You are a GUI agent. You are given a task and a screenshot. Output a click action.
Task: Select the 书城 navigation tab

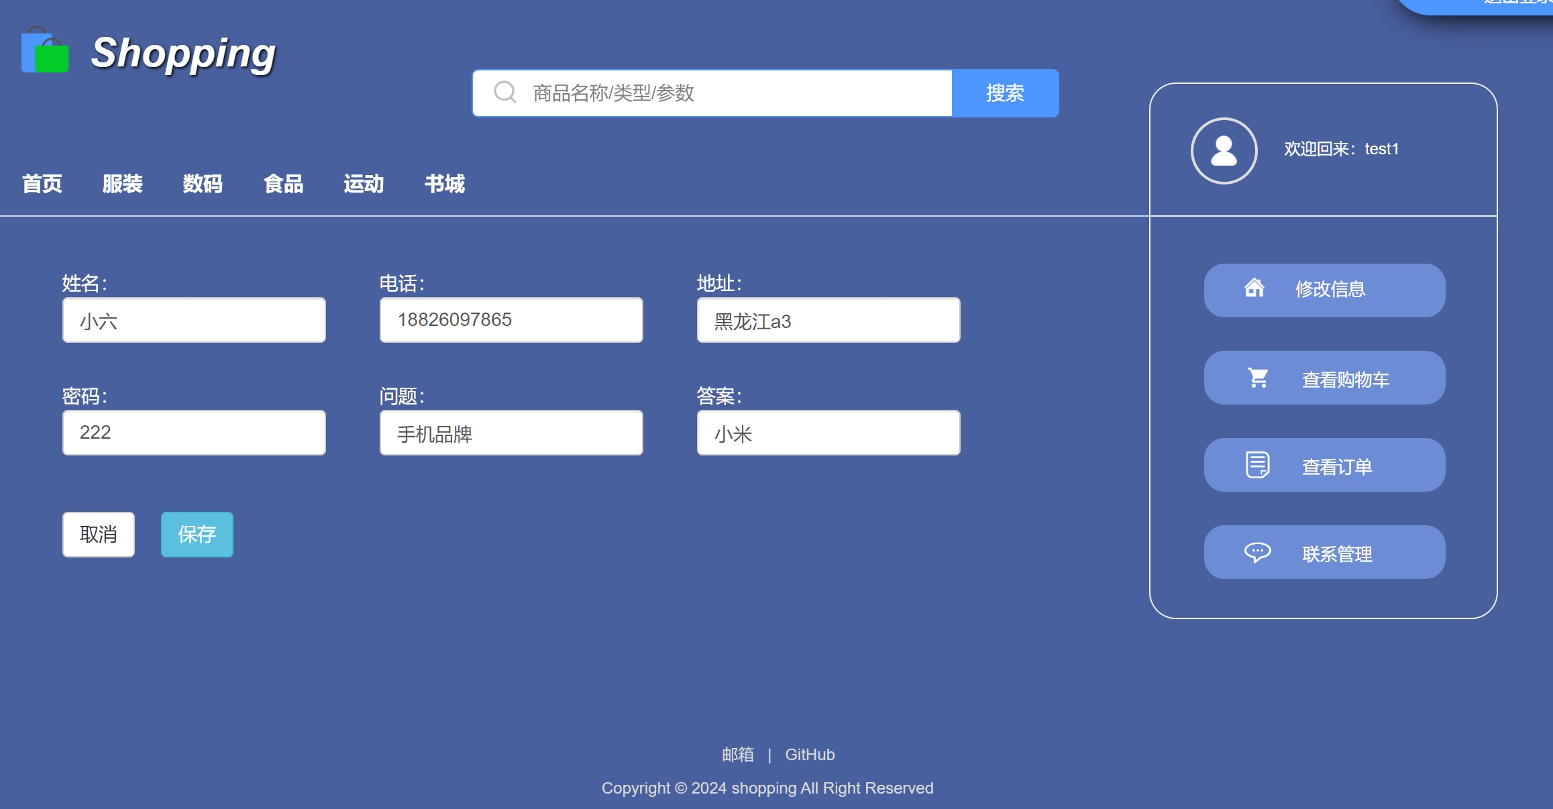443,184
